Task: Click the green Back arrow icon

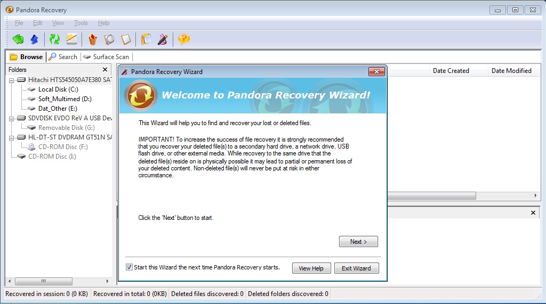Action: 18,39
